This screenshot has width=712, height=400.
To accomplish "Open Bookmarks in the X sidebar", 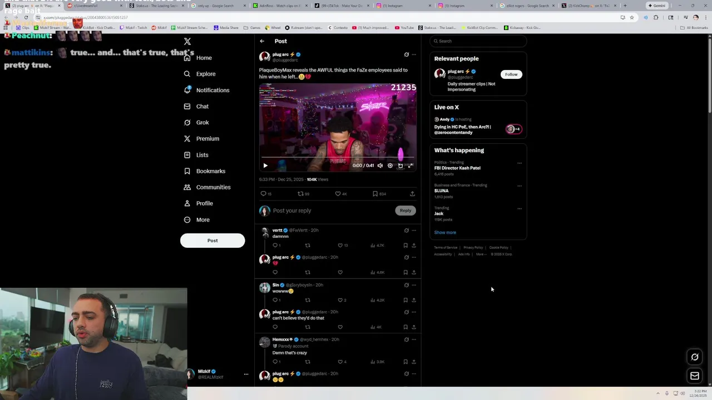I will pos(204,171).
